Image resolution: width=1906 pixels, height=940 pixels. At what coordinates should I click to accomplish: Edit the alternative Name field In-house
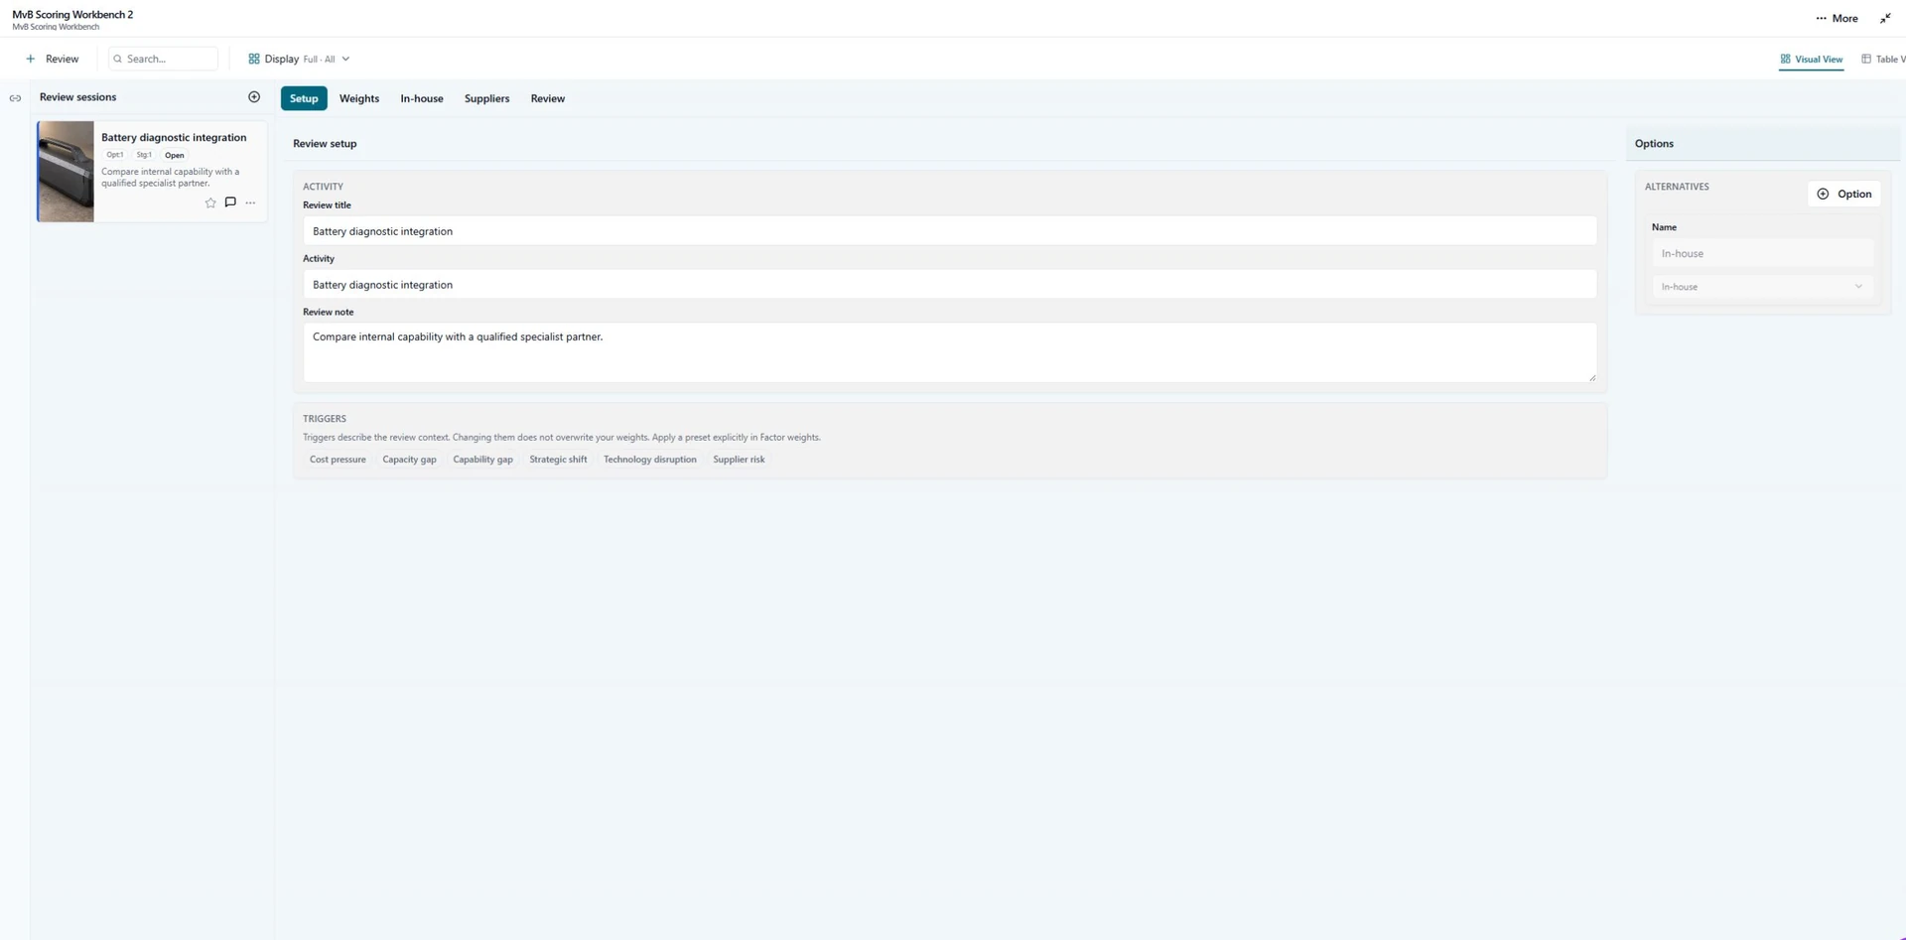1763,253
